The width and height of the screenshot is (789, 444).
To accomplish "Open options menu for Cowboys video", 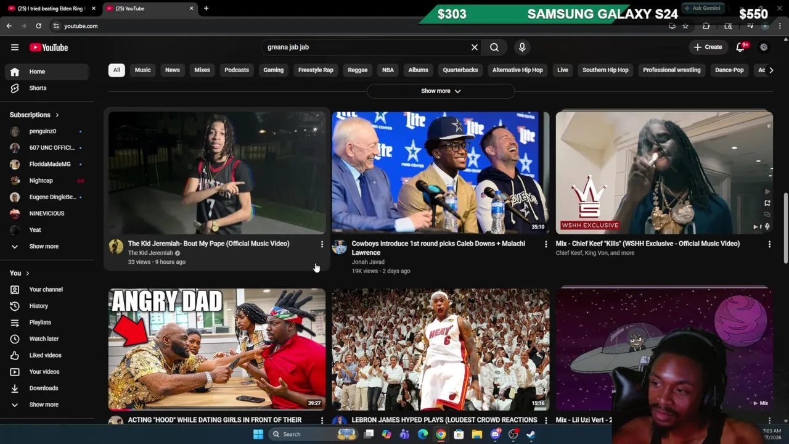I will (x=546, y=245).
